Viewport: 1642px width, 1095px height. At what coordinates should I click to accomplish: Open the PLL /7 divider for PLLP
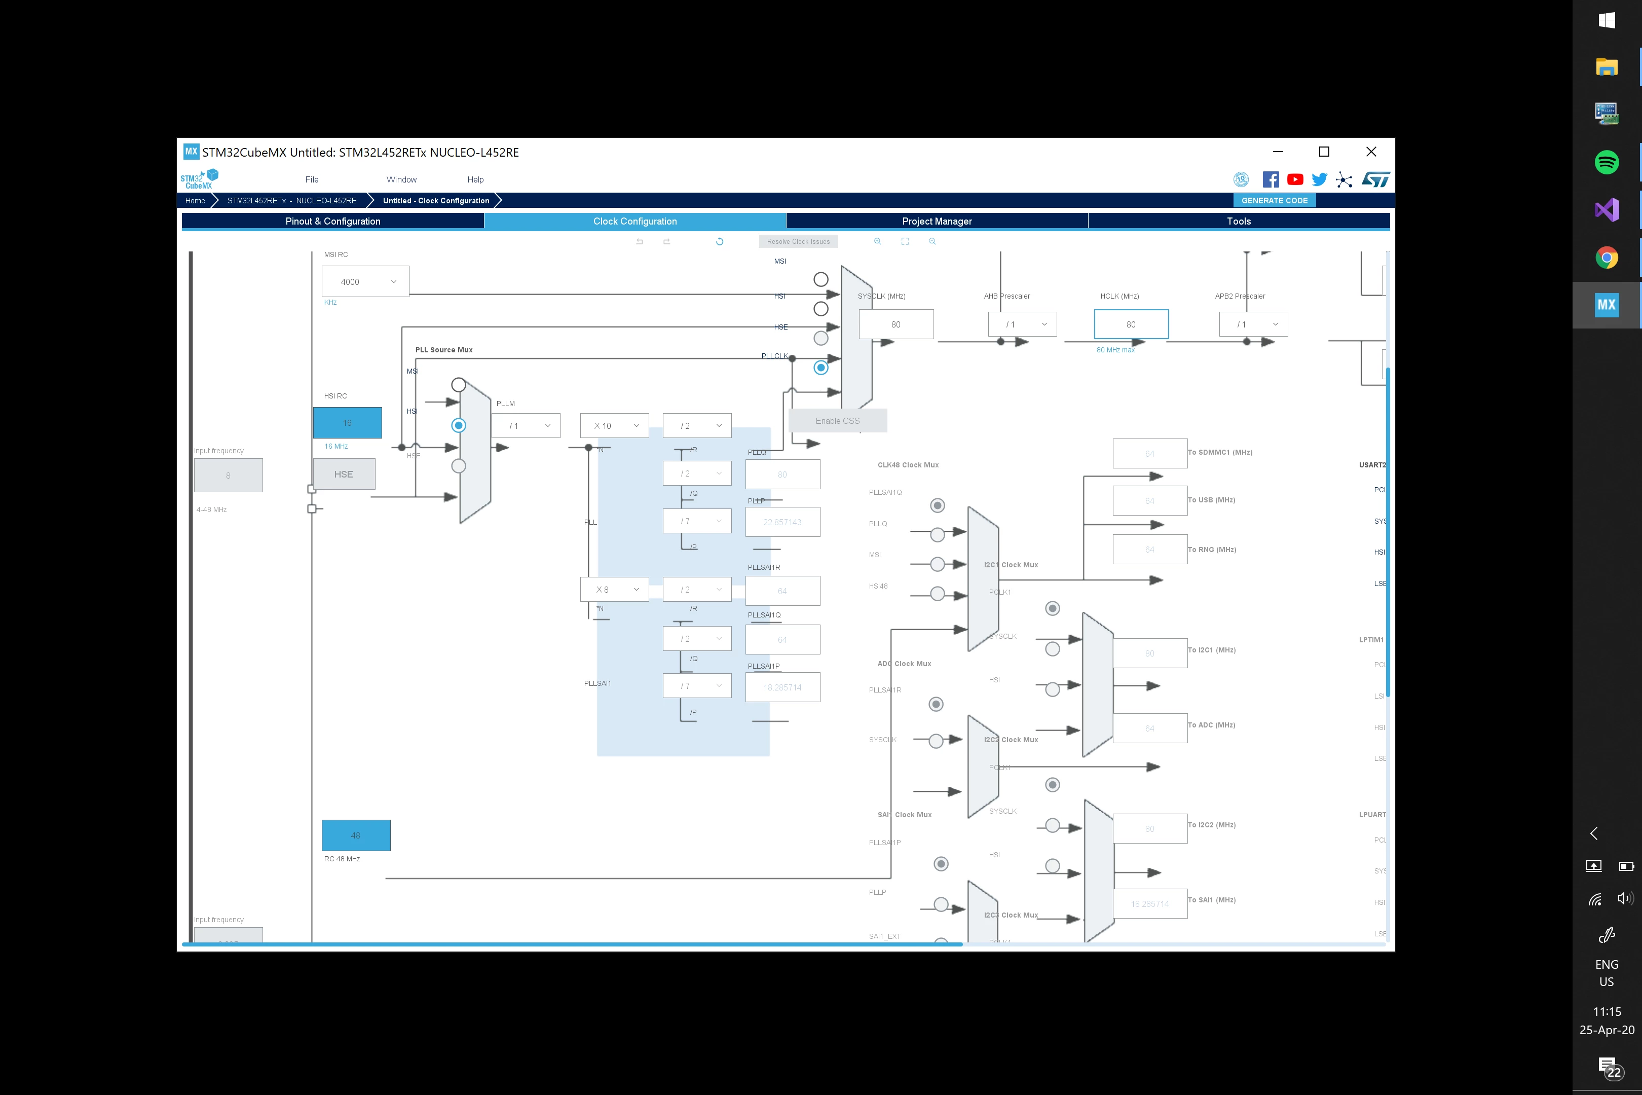pos(697,521)
